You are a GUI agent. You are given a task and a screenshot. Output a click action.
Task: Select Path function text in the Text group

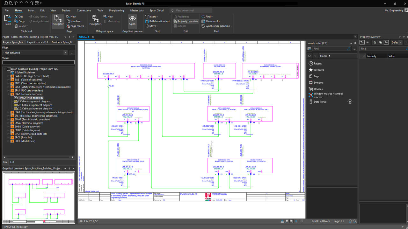coord(159,21)
